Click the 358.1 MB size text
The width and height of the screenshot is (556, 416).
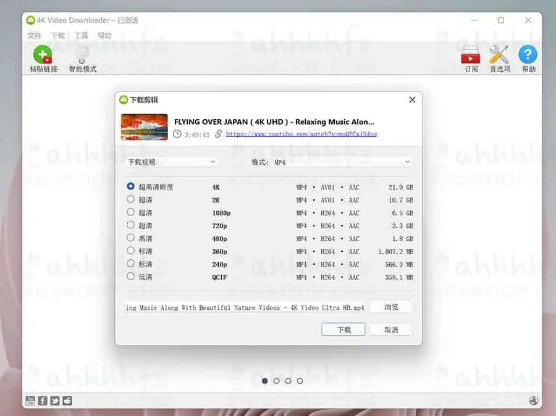[399, 277]
